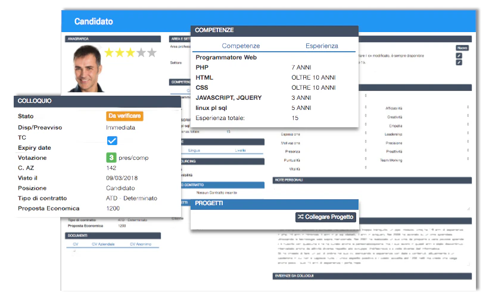
Task: Click the 5 ANNI experience value
Action: pyautogui.click(x=301, y=108)
